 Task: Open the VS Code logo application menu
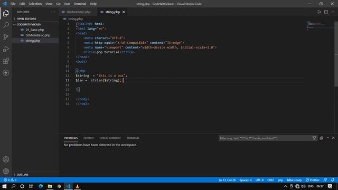pos(5,4)
